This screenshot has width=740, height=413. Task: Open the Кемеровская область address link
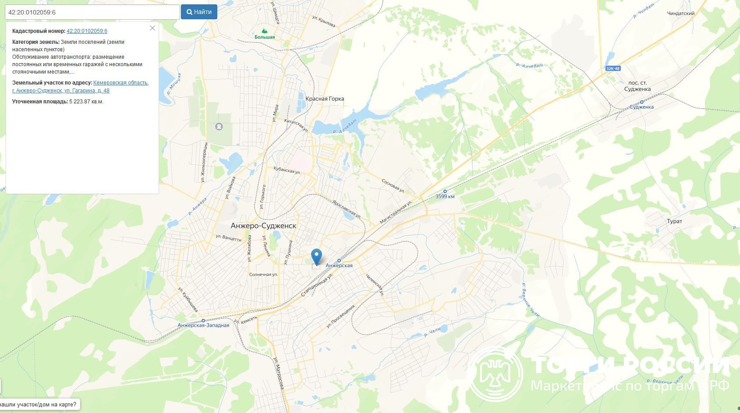coord(121,83)
